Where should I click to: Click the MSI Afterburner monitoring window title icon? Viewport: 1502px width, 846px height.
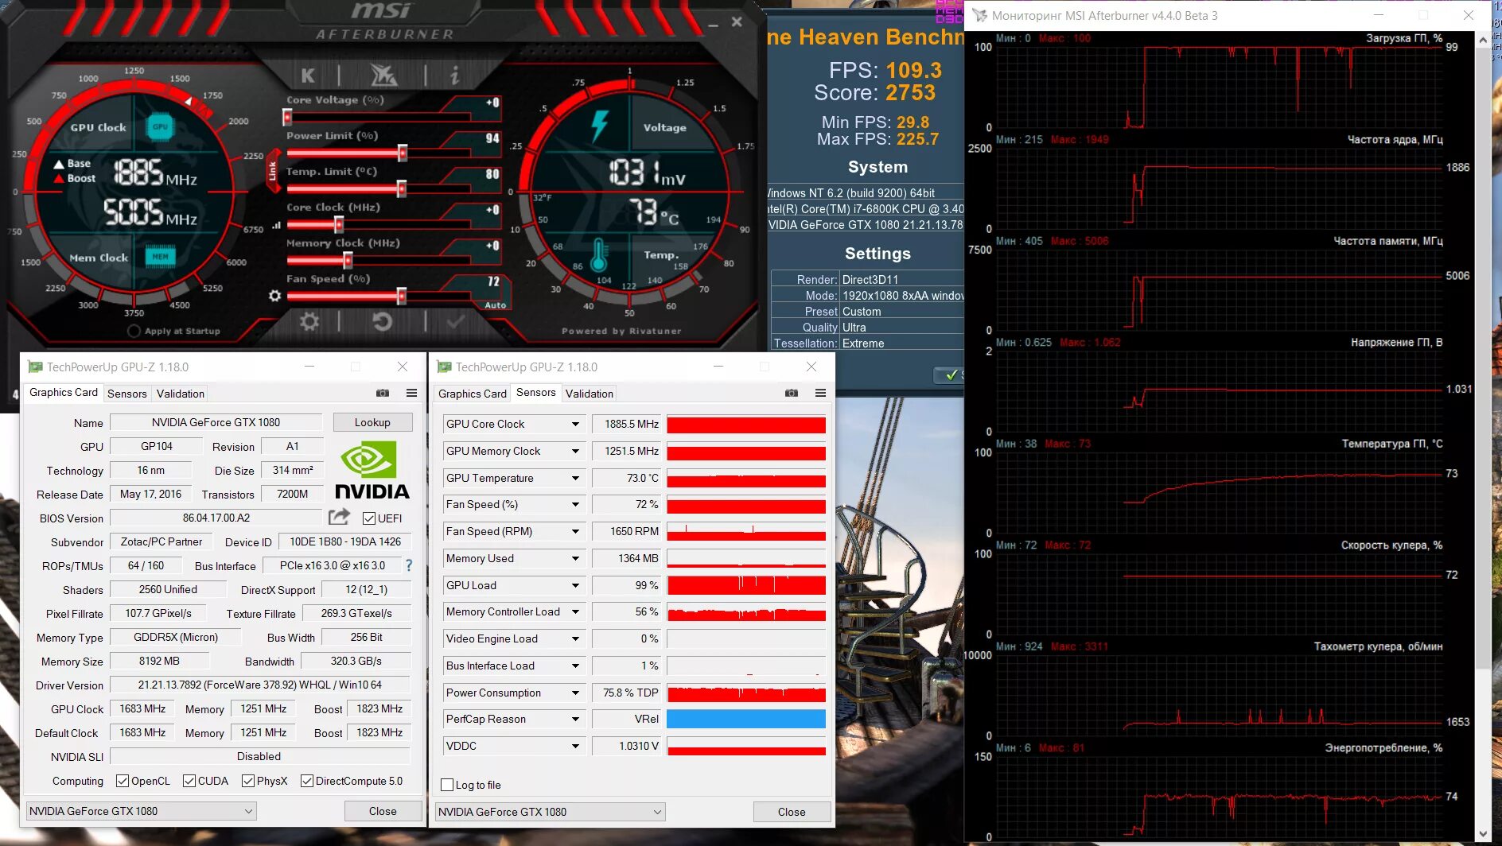tap(979, 15)
